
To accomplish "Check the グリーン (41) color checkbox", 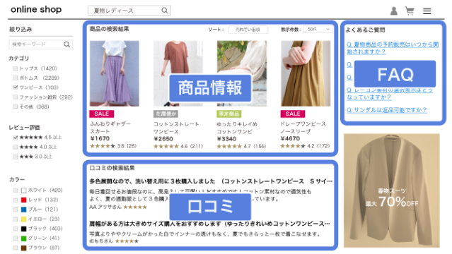I will 15,238.
